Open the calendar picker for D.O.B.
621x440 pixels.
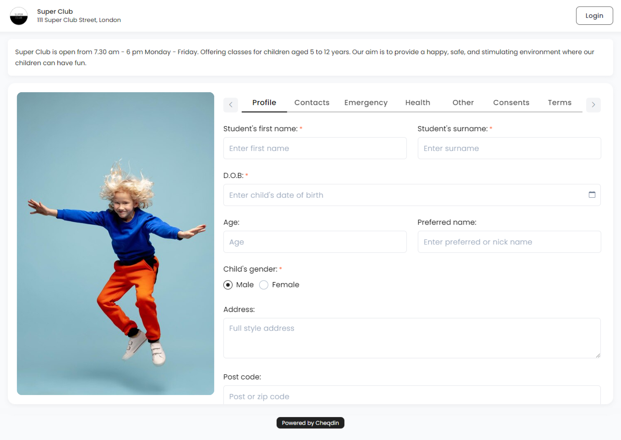[x=593, y=195]
